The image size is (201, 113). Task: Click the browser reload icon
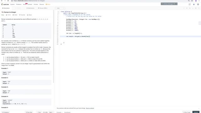pos(8,1)
